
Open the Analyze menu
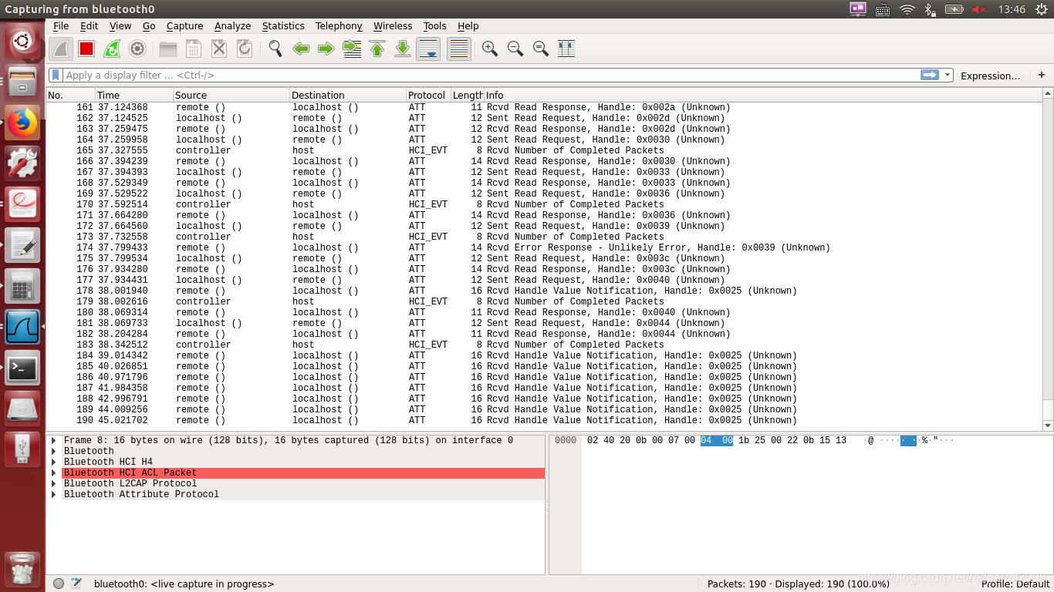click(x=232, y=25)
